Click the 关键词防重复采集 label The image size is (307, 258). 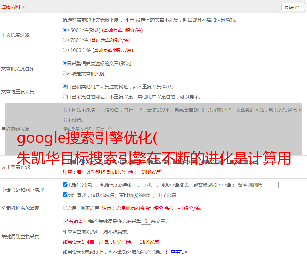pos(20,237)
